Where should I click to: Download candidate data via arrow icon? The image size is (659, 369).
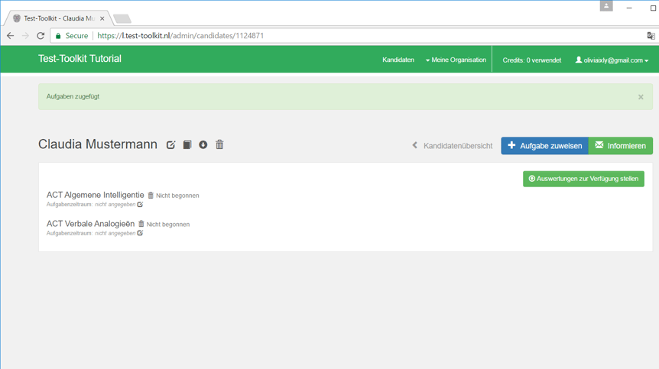pos(203,144)
